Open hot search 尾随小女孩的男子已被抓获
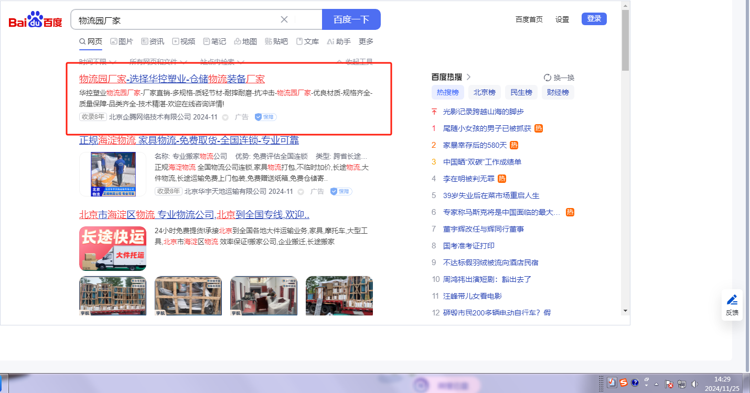 pyautogui.click(x=487, y=128)
